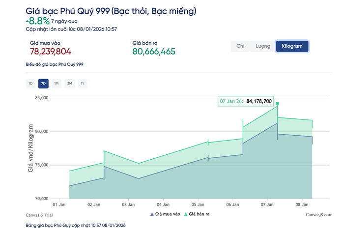Click the 84,178,700 chart tooltip
This screenshot has width=343, height=232.
(x=245, y=101)
